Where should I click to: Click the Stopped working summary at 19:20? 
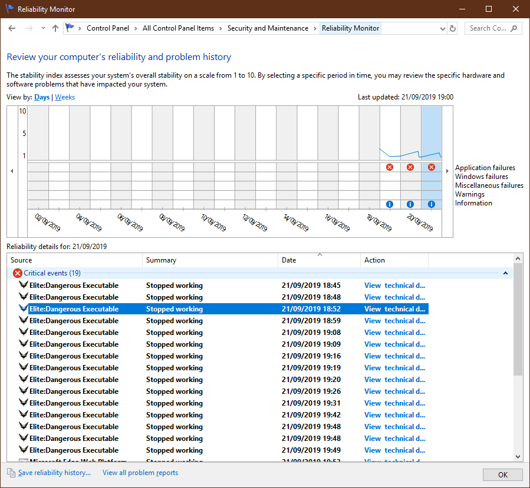click(x=175, y=380)
